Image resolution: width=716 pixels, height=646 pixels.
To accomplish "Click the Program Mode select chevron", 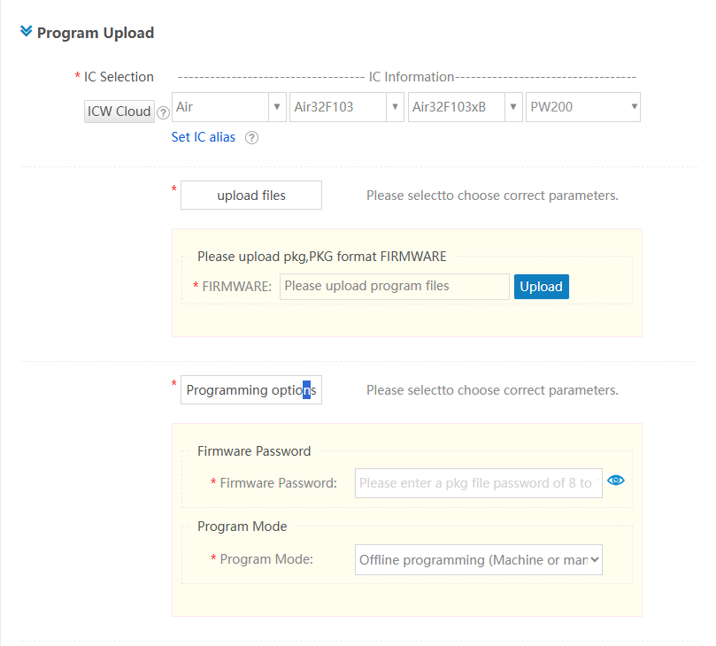I will (x=595, y=559).
